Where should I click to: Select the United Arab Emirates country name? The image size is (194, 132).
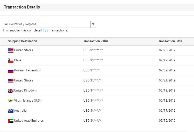pos(29,121)
